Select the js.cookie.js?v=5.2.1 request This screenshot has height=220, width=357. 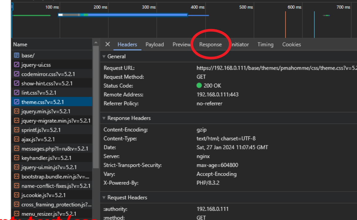coord(52,195)
